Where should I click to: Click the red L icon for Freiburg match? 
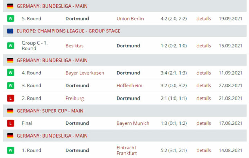(x=10, y=98)
